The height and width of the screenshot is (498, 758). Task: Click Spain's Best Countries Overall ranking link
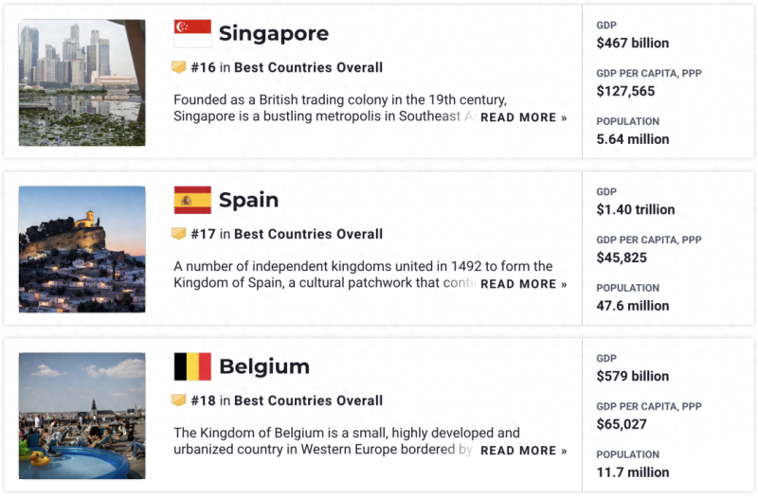(x=308, y=234)
